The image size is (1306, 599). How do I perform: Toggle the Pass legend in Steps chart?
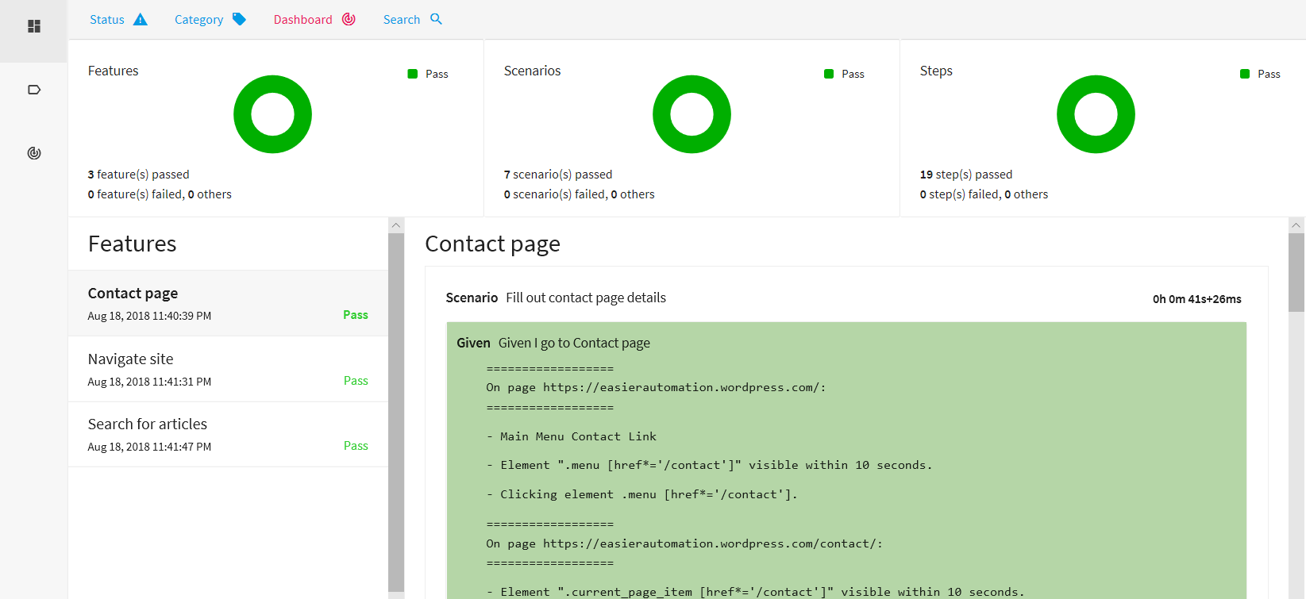(1260, 74)
